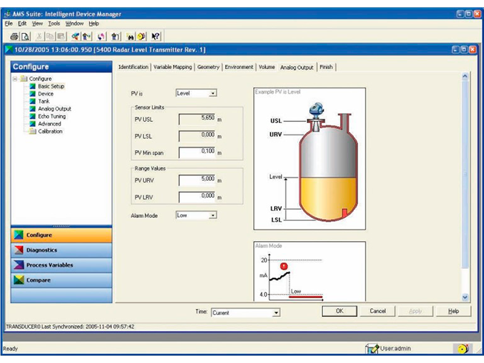Click the user login icon beside User:admin
This screenshot has height=363, width=484.
372,349
